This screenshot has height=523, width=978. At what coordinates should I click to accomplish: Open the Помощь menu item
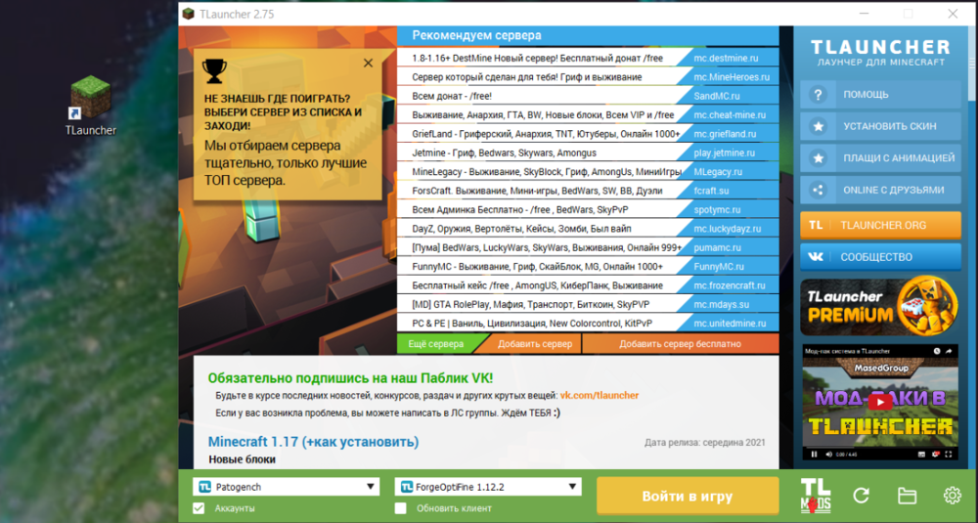(881, 95)
